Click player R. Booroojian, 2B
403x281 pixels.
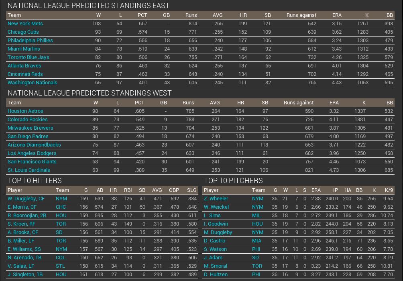click(27, 216)
